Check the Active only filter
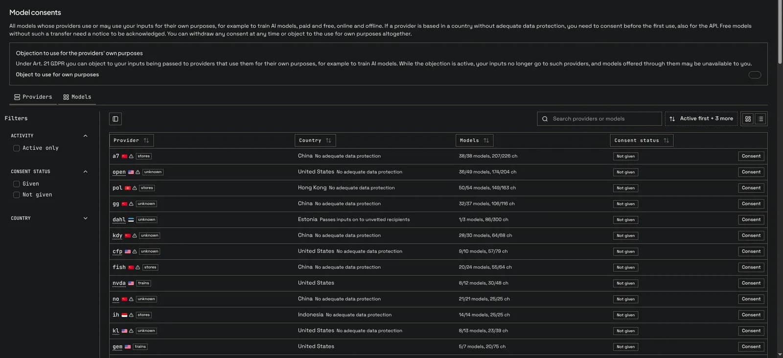Image resolution: width=783 pixels, height=358 pixels. coord(17,148)
